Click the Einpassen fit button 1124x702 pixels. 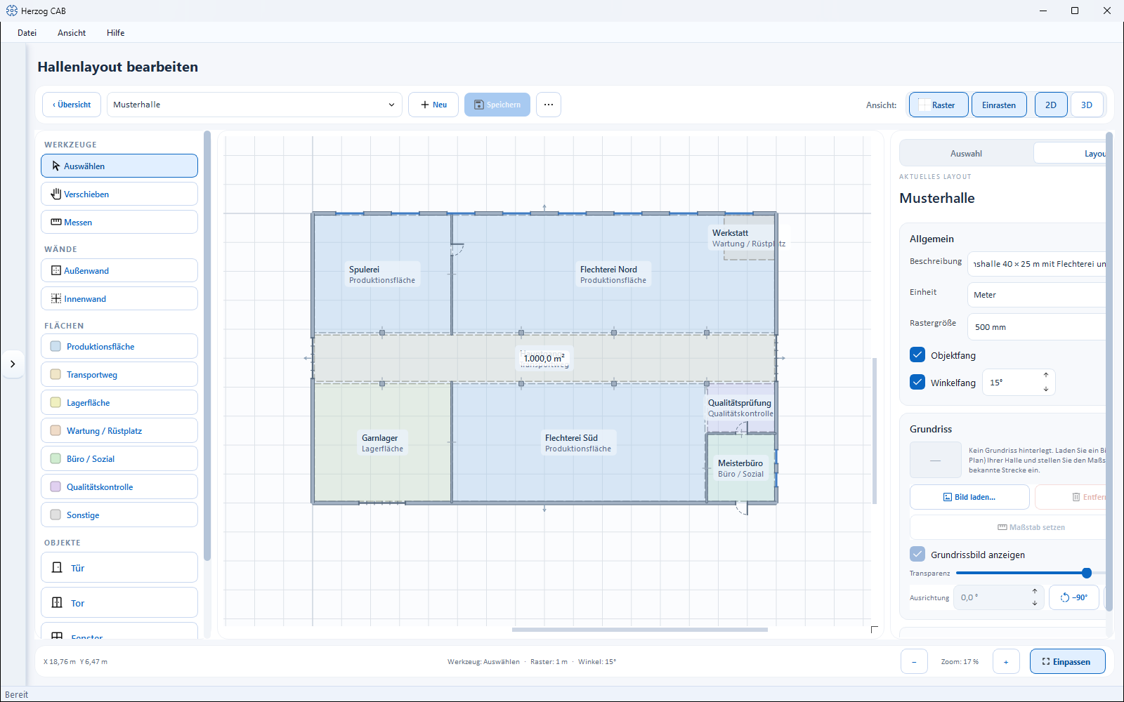[x=1067, y=661]
